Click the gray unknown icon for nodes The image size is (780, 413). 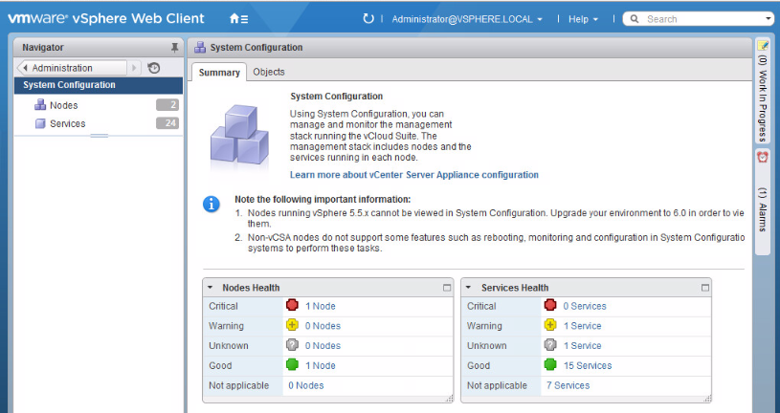(293, 345)
